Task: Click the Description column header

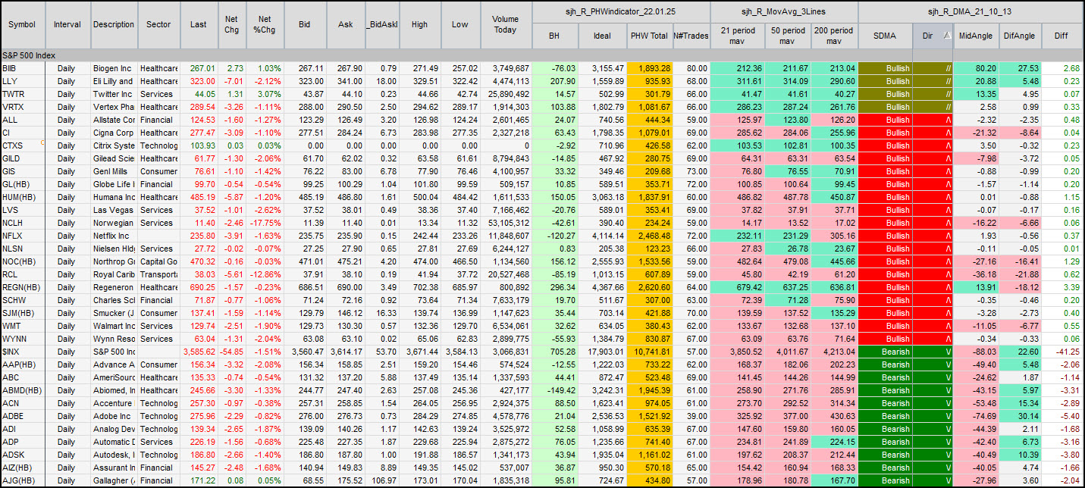Action: [x=114, y=24]
